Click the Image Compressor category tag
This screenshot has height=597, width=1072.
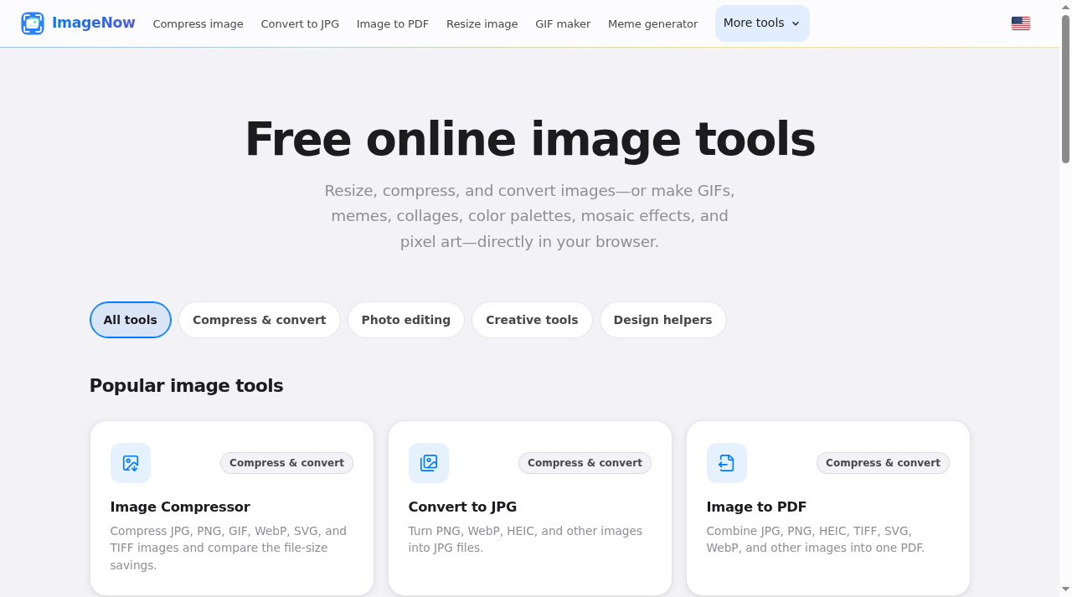[286, 463]
